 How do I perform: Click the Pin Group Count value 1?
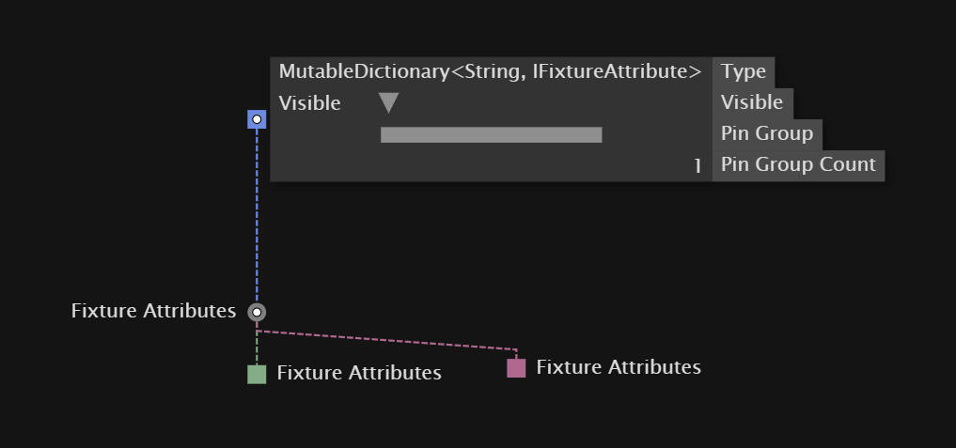tap(697, 165)
